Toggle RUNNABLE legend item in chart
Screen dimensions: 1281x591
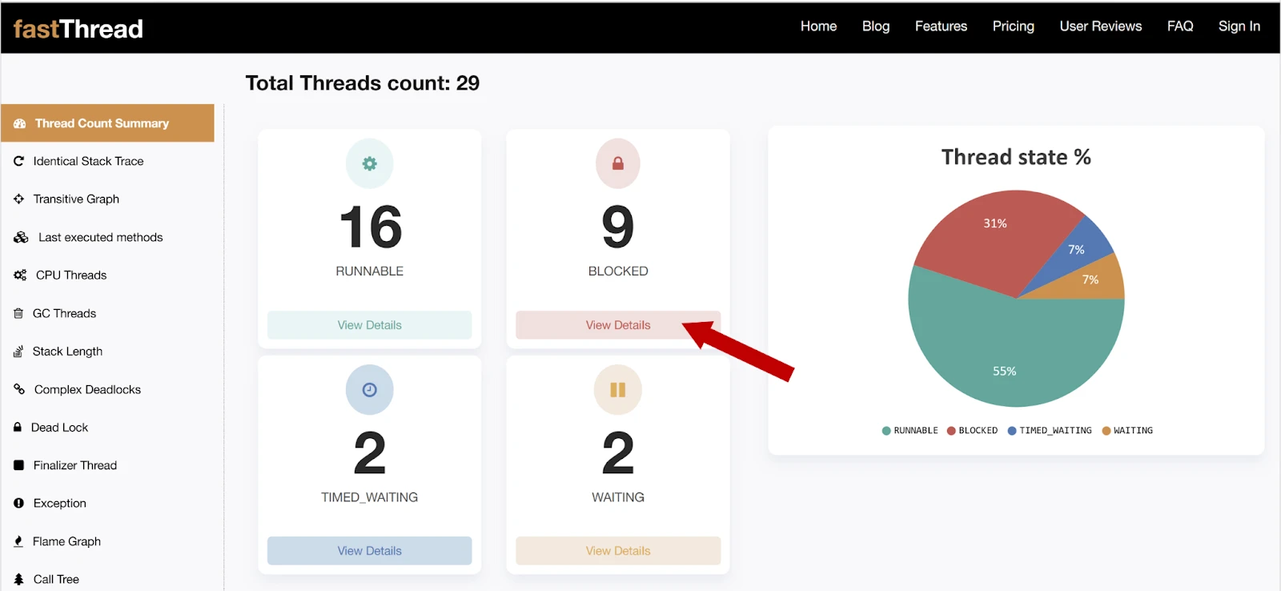[910, 431]
